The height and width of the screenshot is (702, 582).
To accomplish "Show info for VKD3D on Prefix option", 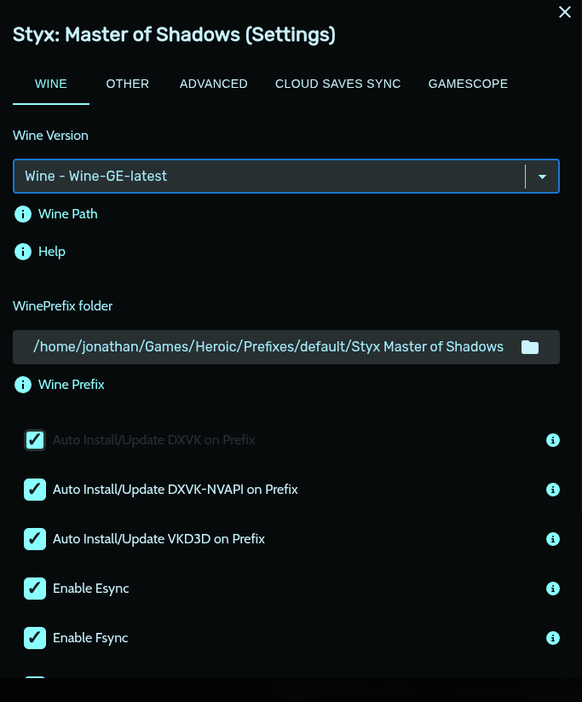I will click(x=553, y=539).
